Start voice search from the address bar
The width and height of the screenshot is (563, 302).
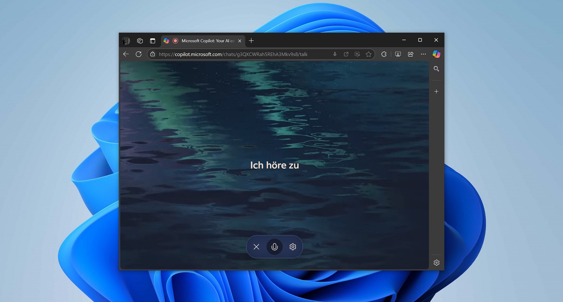tap(334, 54)
